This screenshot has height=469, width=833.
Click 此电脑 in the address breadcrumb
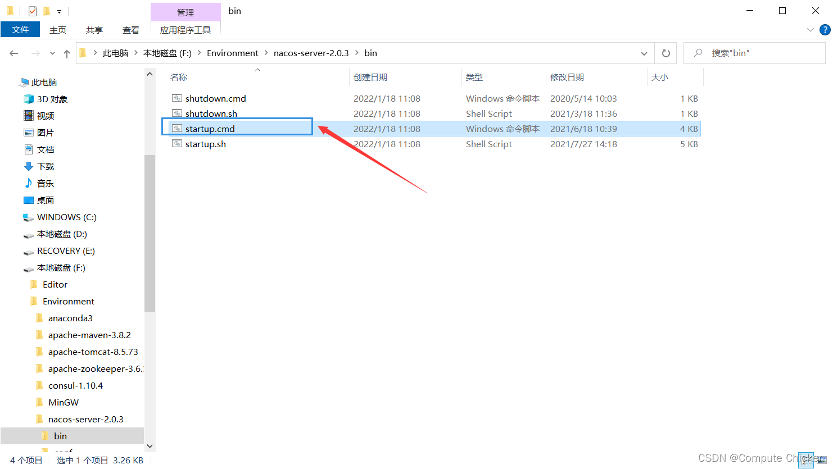point(116,53)
